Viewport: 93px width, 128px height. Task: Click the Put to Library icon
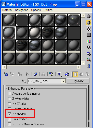tap(51, 74)
